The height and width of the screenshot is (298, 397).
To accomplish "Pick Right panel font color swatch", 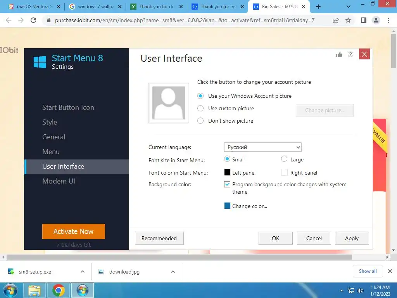I will tap(284, 173).
